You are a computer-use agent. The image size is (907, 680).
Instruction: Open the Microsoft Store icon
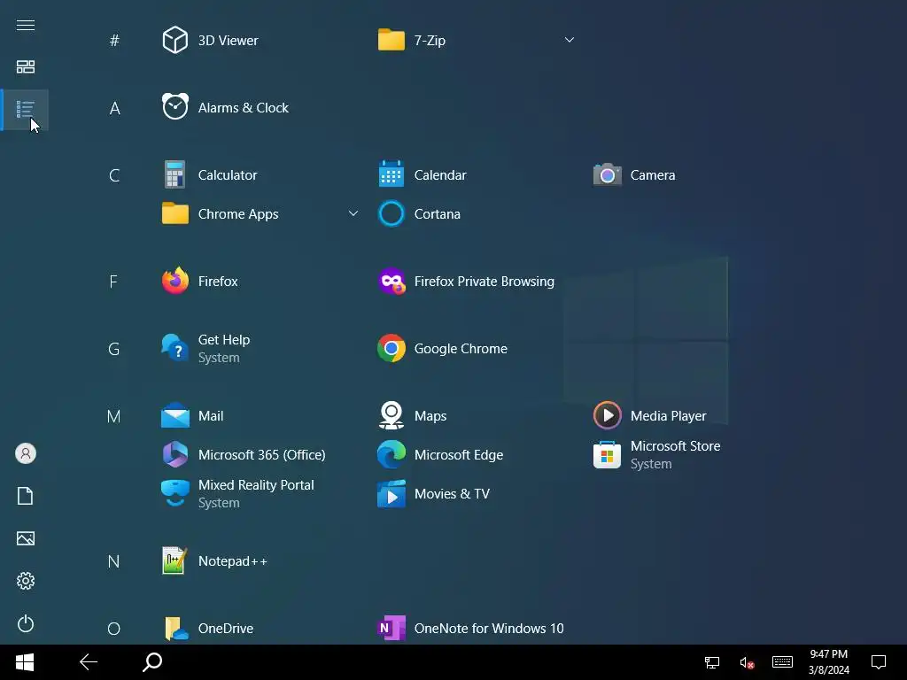[x=608, y=454]
